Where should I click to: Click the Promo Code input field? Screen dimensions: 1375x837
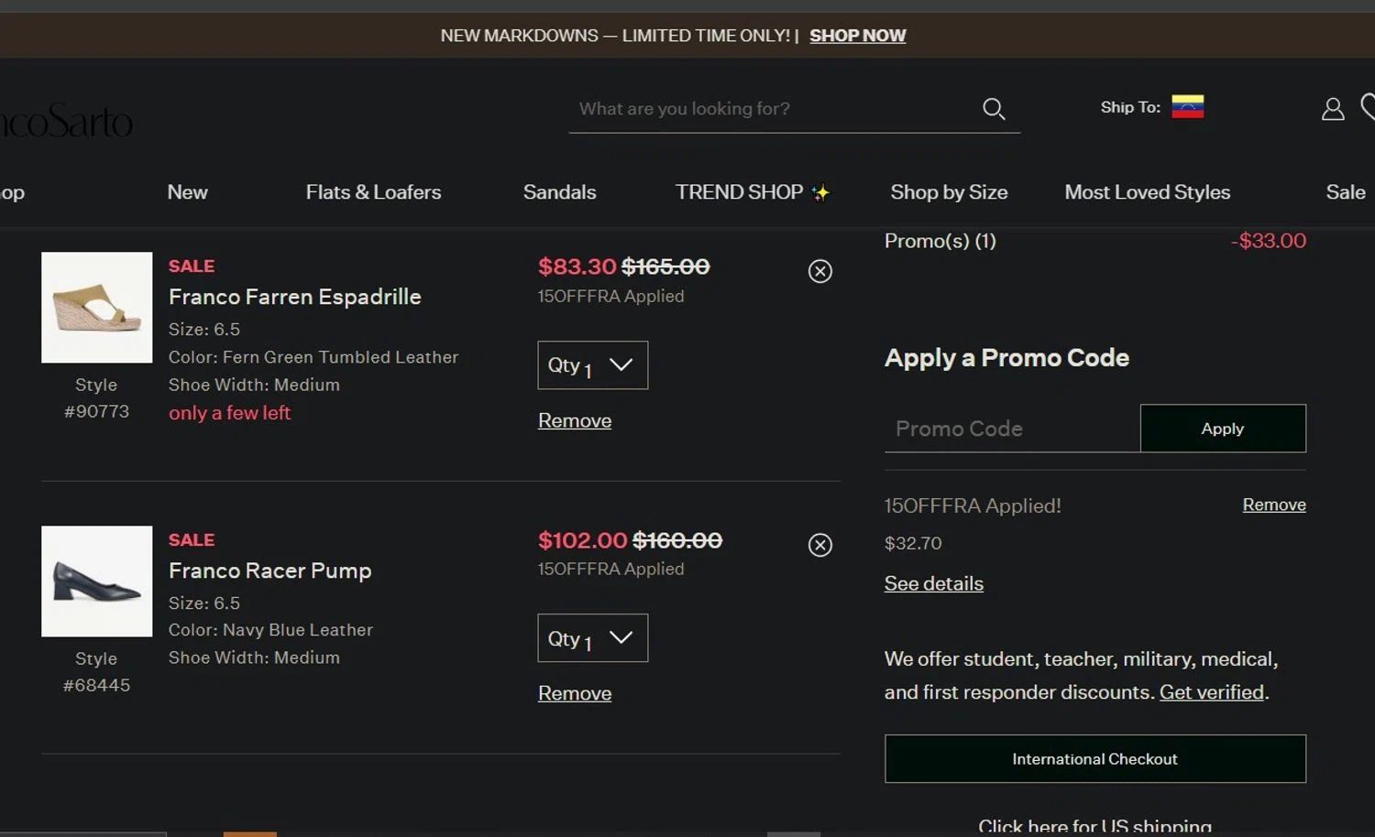click(1012, 429)
